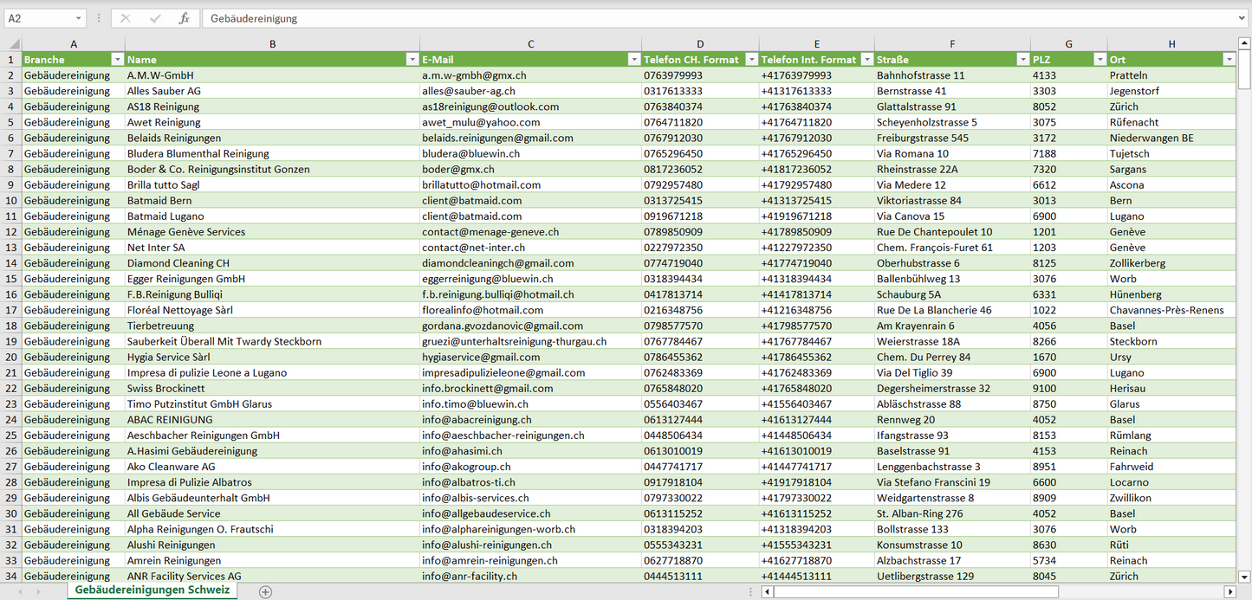Open the PLZ column filter dropdown
Image resolution: width=1252 pixels, height=600 pixels.
click(1100, 60)
